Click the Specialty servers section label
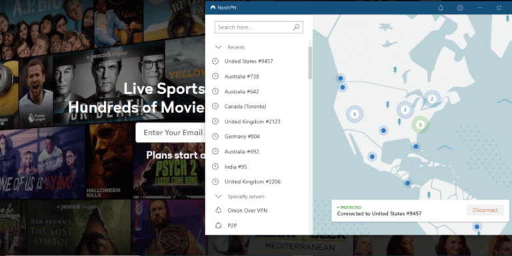The image size is (512, 256). (246, 197)
